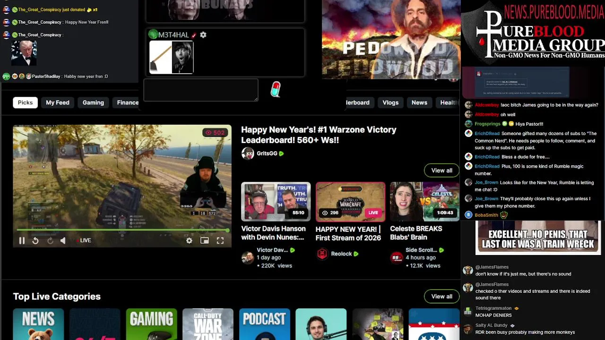Image resolution: width=605 pixels, height=340 pixels.
Task: Click the video progress bar
Action: [x=123, y=230]
